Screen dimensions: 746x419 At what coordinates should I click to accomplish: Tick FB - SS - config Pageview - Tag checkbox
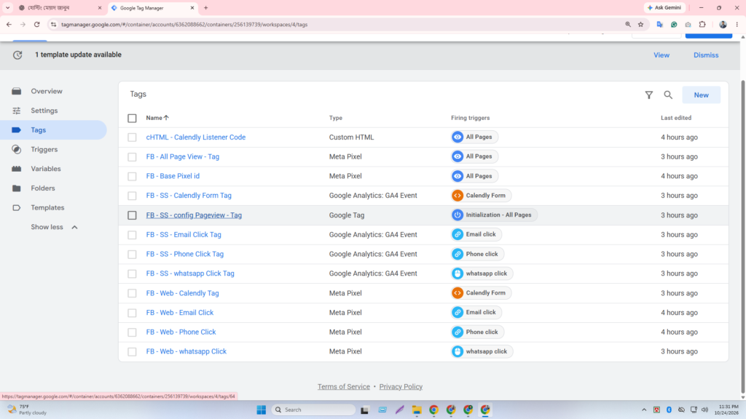(x=133, y=215)
